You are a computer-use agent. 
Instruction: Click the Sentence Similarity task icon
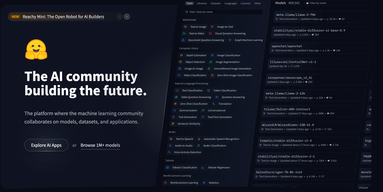(173, 124)
